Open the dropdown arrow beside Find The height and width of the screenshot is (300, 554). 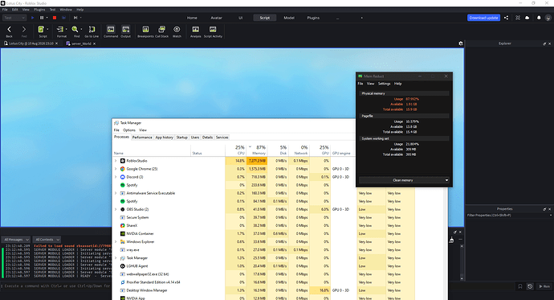(81, 30)
